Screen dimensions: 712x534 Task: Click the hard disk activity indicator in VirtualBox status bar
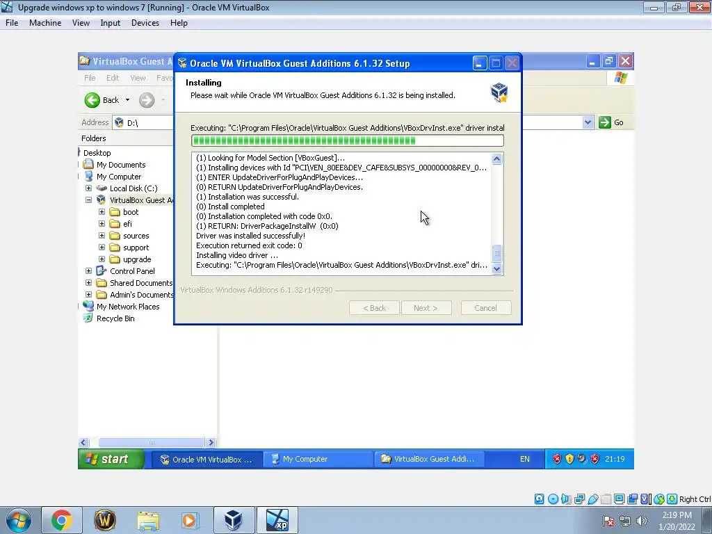coord(539,499)
